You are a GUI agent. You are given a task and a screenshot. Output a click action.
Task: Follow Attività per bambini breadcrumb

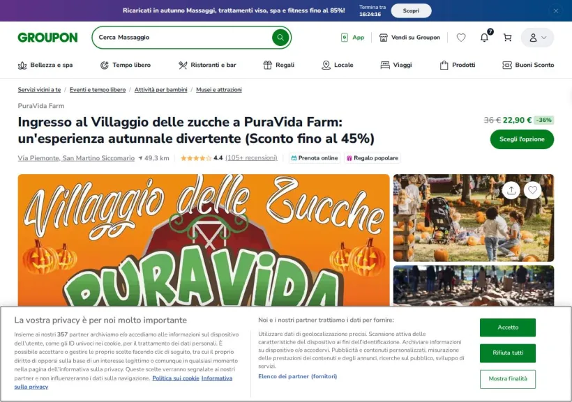point(160,90)
